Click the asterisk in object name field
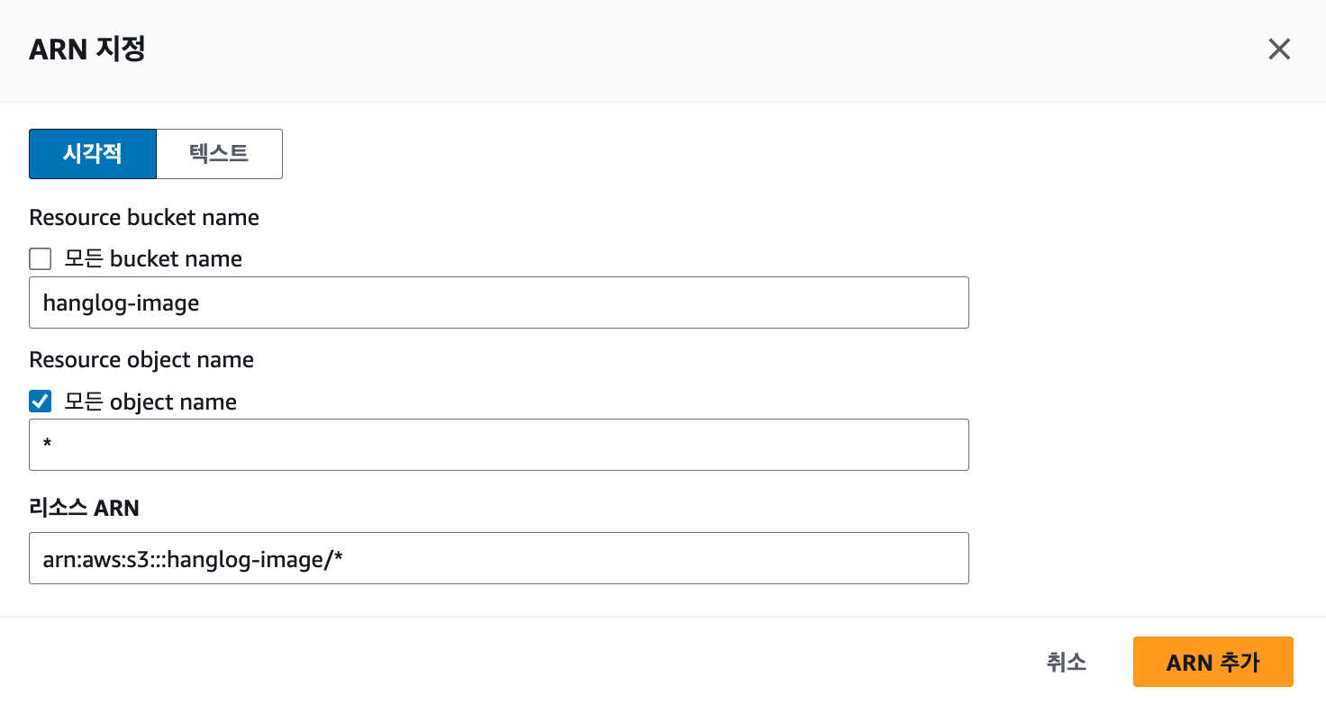This screenshot has height=704, width=1326. point(47,445)
